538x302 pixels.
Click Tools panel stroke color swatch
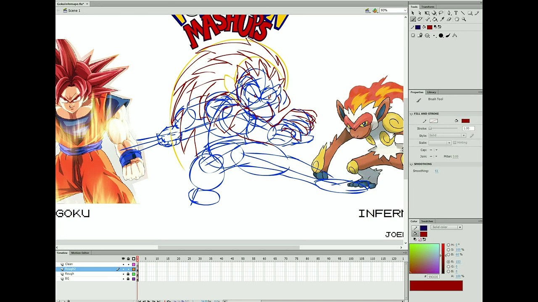[x=418, y=27]
